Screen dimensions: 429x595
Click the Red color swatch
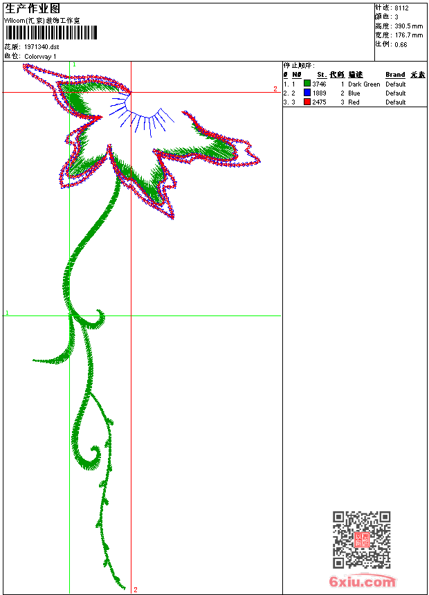pyautogui.click(x=307, y=102)
